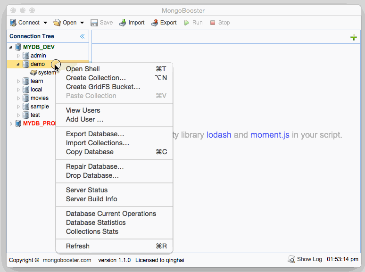Choose Server Status from the menu

click(114, 190)
